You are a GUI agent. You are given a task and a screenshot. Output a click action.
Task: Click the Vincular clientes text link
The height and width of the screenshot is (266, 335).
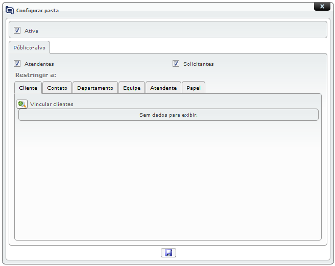pos(52,104)
